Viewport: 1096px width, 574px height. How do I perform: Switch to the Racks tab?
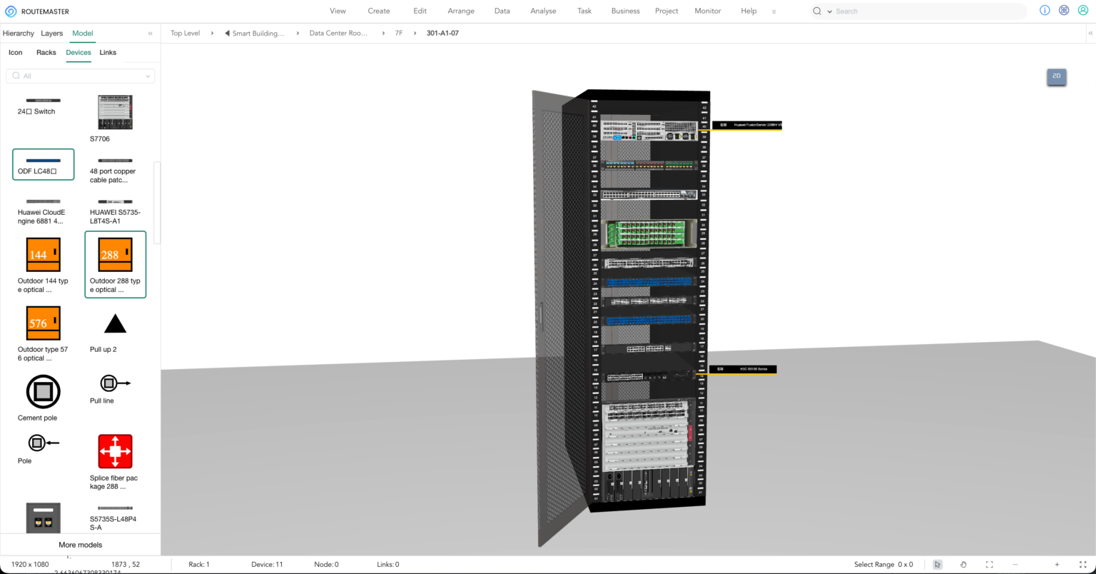46,53
